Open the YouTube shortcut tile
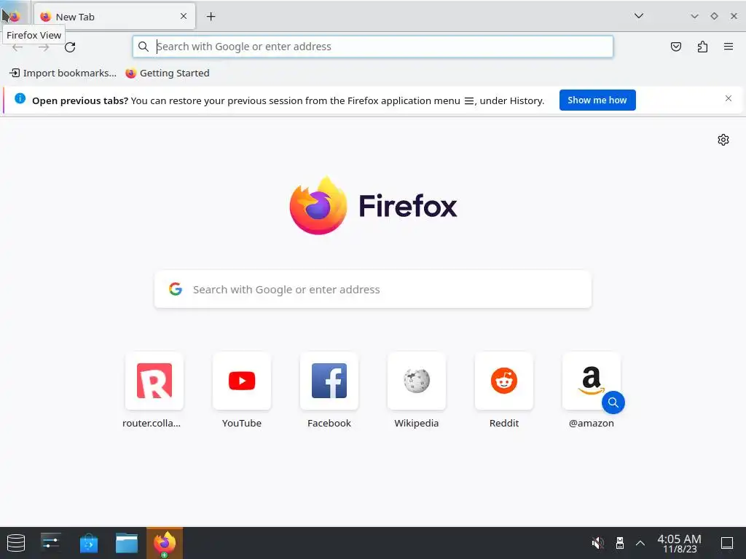This screenshot has width=746, height=559. click(x=242, y=381)
